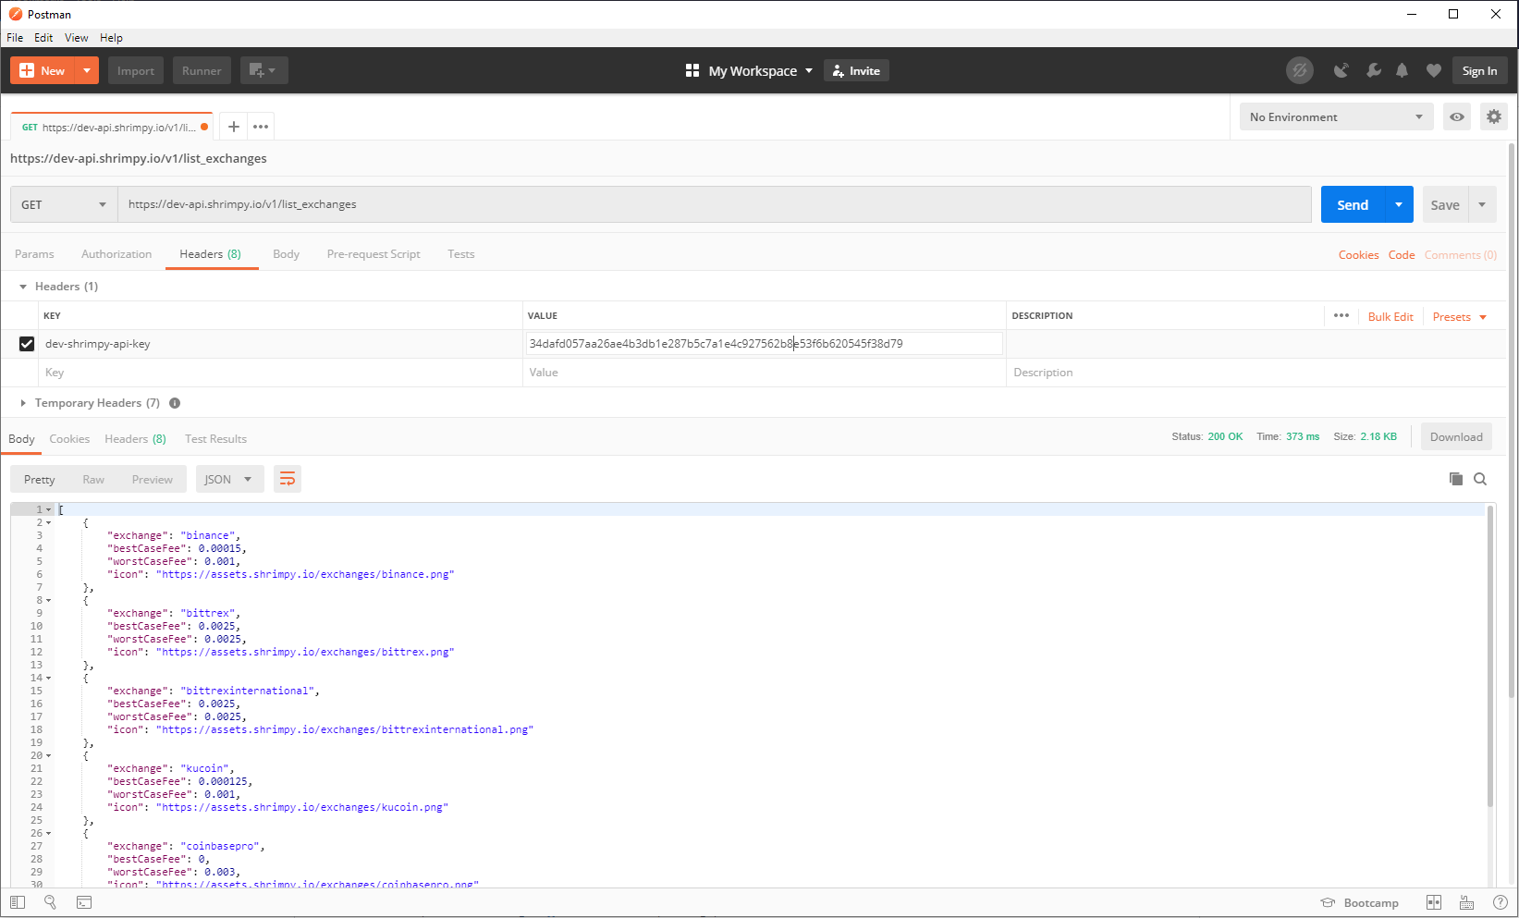This screenshot has height=918, width=1519.
Task: Open the new window button in toolbar
Action: tap(264, 70)
